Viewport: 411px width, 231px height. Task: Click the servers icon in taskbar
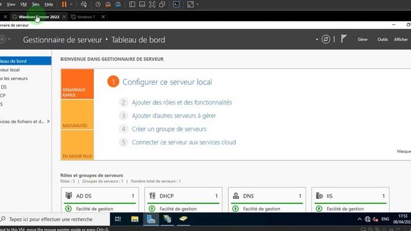(x=167, y=219)
